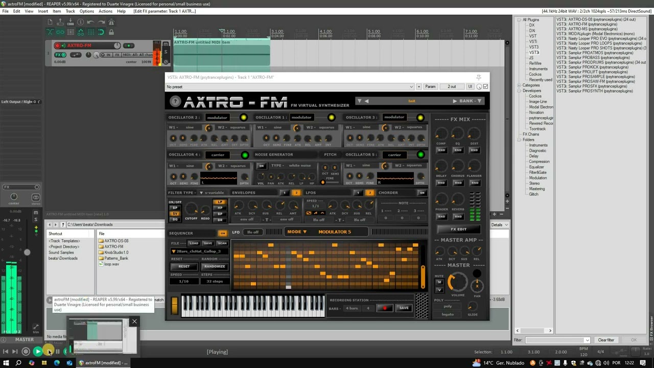Screen dimensions: 654x368
Task: Click the transport Record button
Action: [26, 352]
